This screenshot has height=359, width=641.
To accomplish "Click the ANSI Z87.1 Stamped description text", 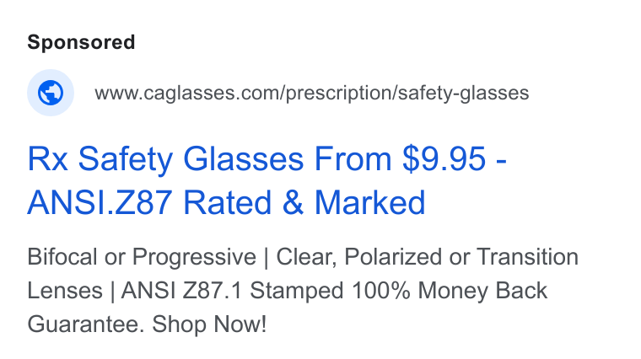I will coord(232,291).
